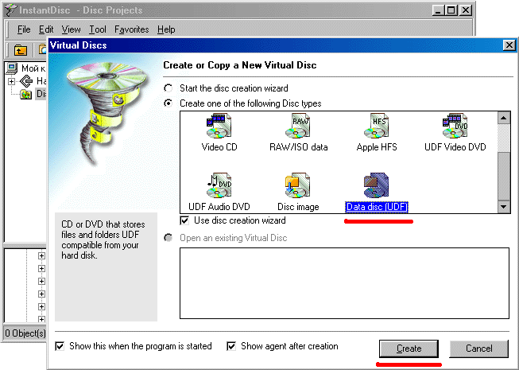Select the Data disc (UDF) icon
The image size is (519, 370).
click(377, 185)
